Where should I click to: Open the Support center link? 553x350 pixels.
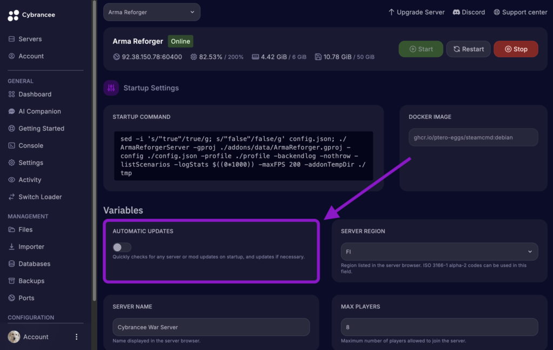click(520, 12)
